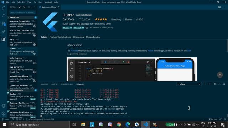
Task: Switch to the OUTPUT panel tab
Action: (55, 84)
